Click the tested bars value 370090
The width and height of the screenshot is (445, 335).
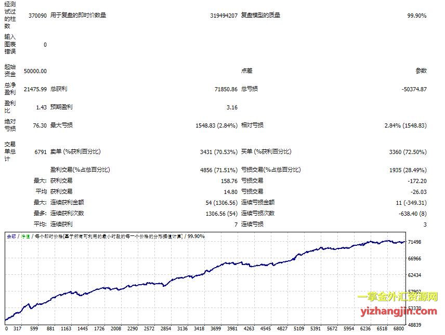point(37,16)
